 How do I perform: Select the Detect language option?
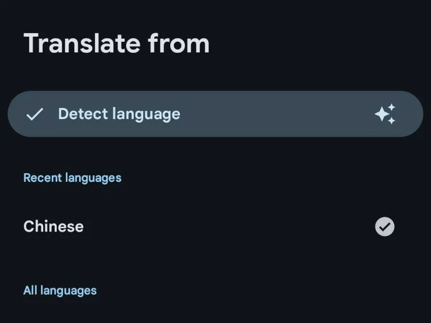coord(215,114)
